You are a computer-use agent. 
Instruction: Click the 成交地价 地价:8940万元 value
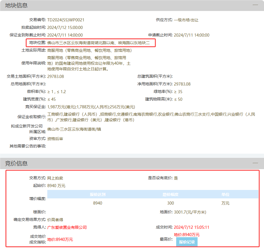(60, 239)
